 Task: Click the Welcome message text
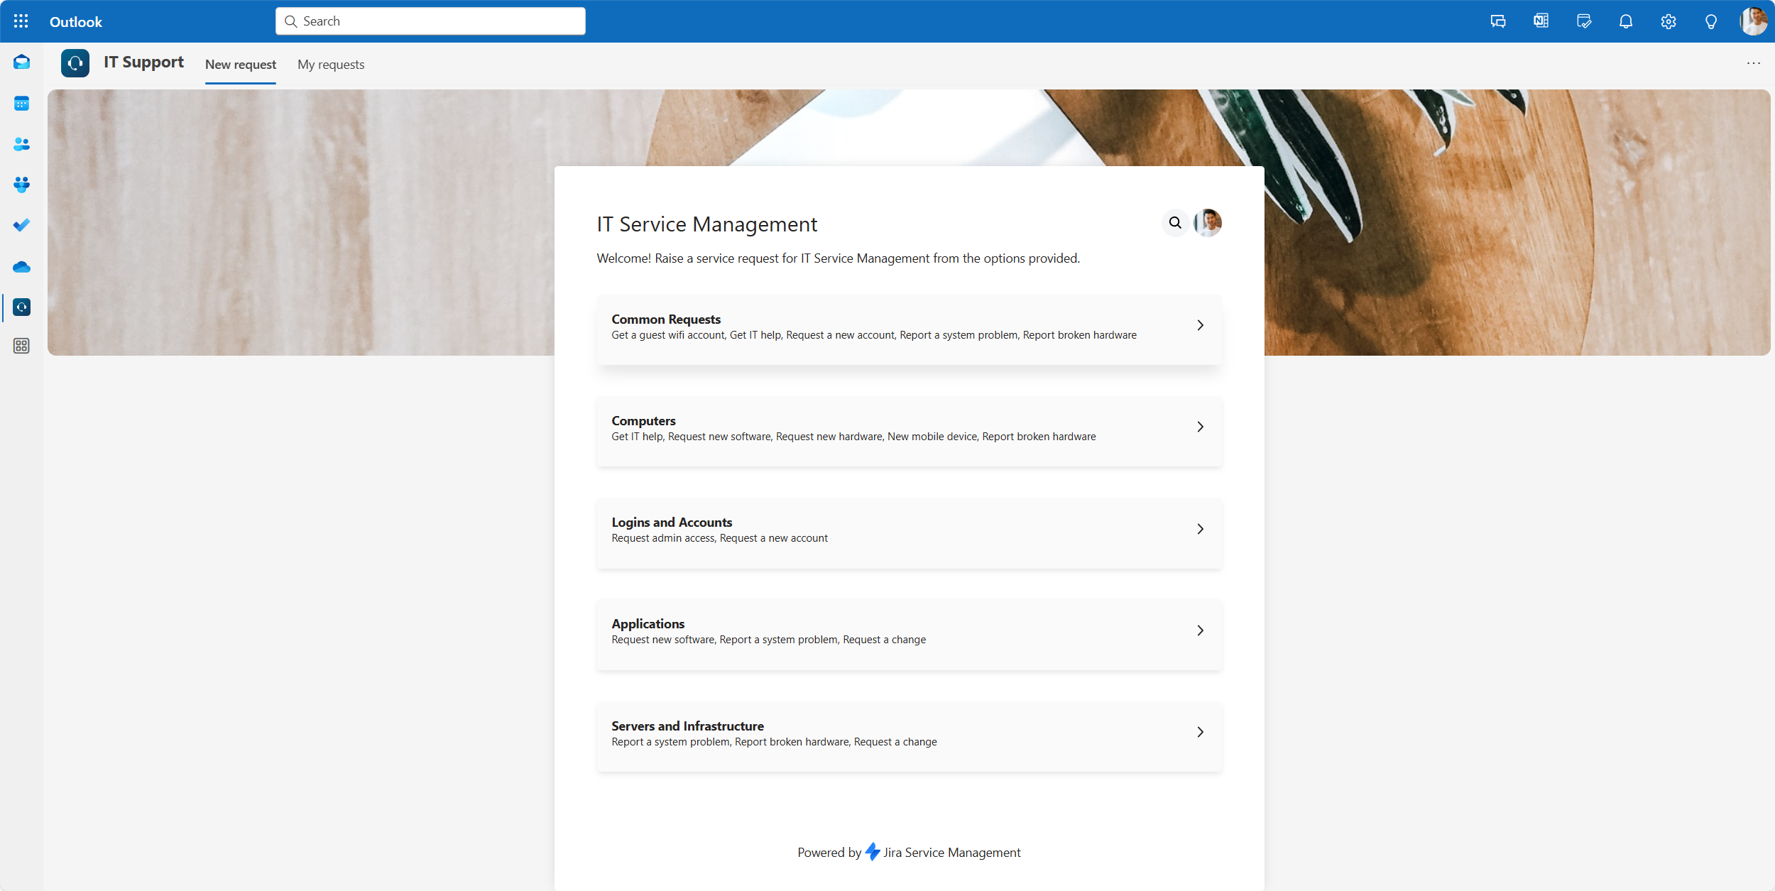pos(838,258)
